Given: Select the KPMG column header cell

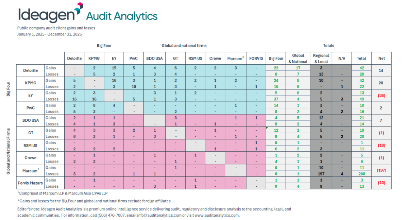Looking at the screenshot, I should [x=94, y=58].
